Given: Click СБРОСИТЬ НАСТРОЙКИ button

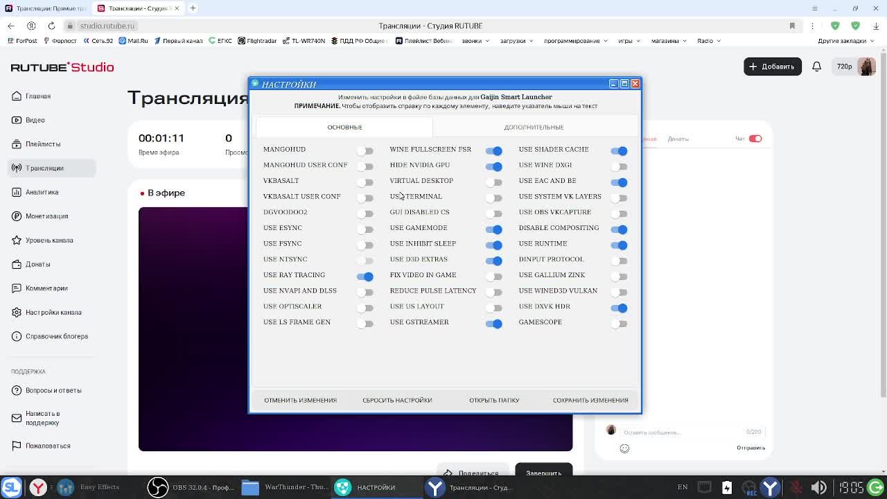Looking at the screenshot, I should click(397, 400).
